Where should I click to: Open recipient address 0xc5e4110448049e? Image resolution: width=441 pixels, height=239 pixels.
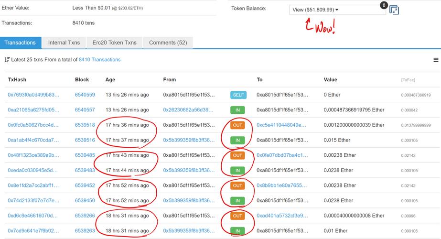[x=281, y=125]
